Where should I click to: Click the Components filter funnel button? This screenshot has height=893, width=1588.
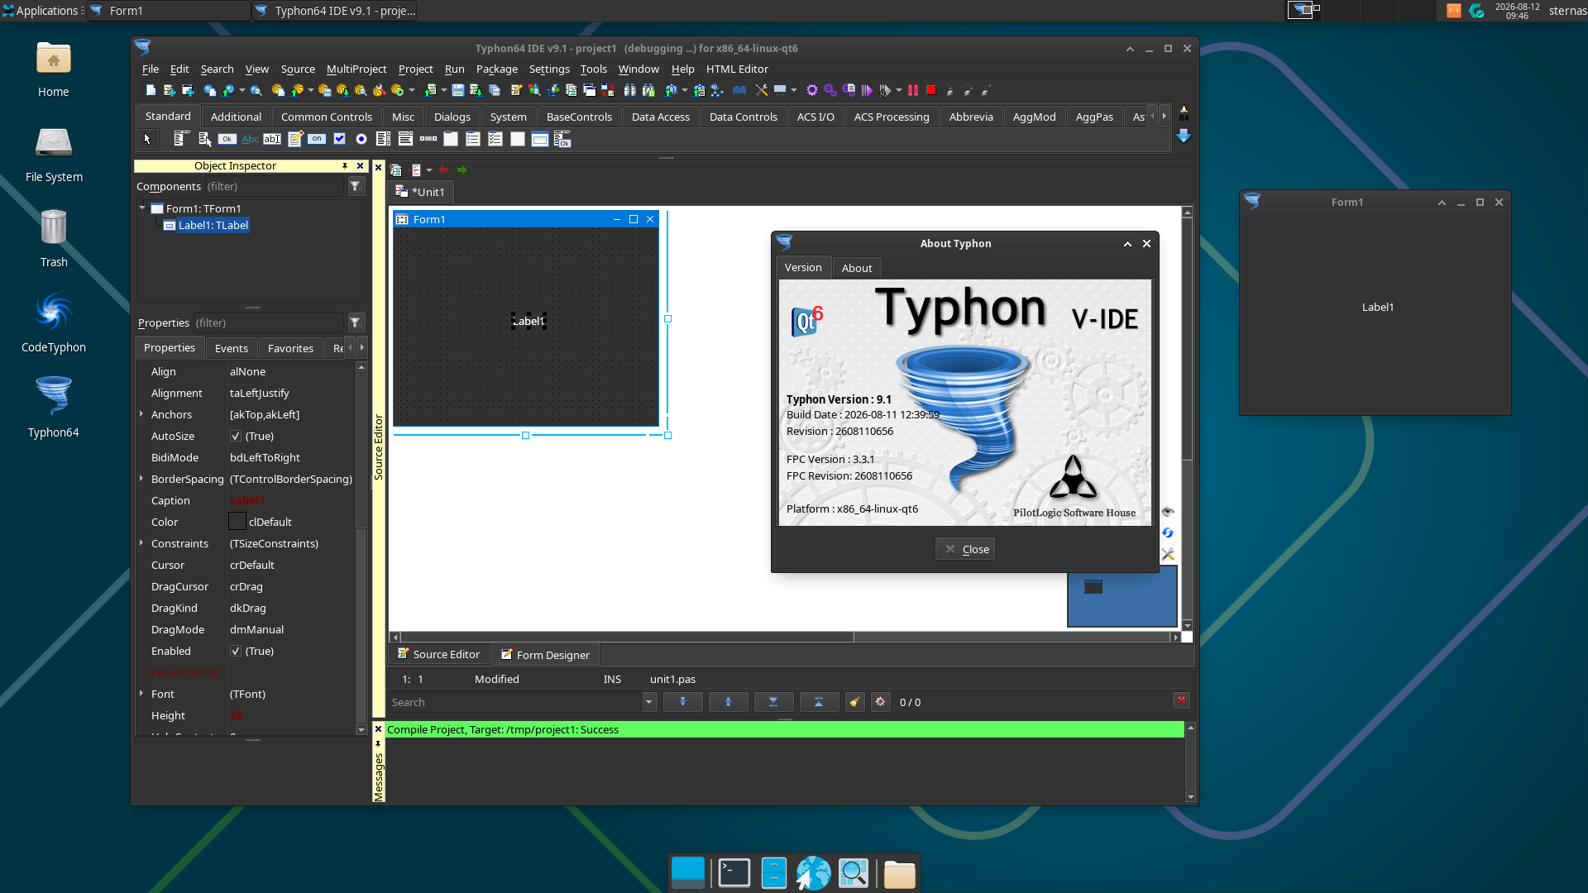356,186
